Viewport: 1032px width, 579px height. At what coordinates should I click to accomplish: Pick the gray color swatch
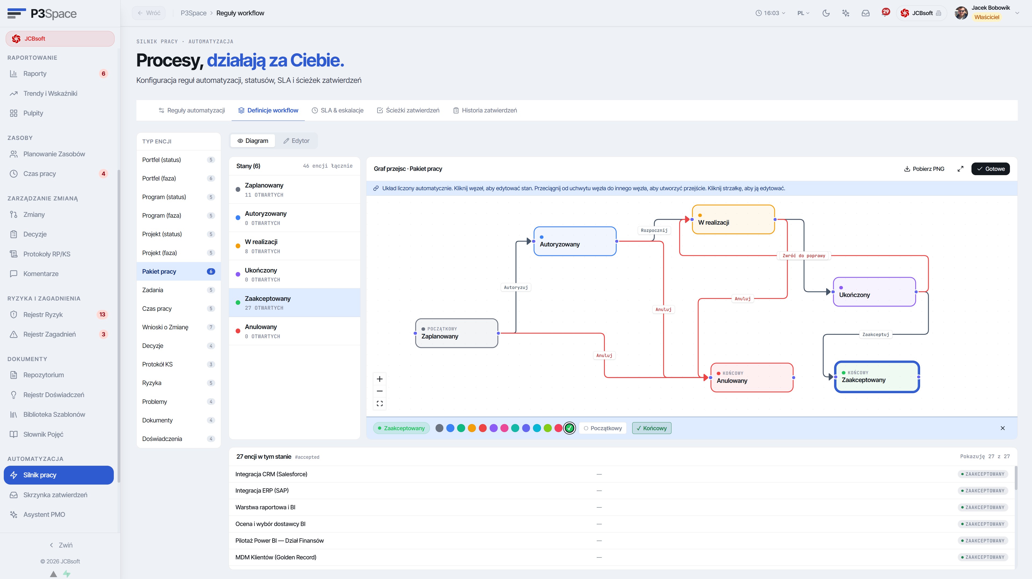pos(440,428)
